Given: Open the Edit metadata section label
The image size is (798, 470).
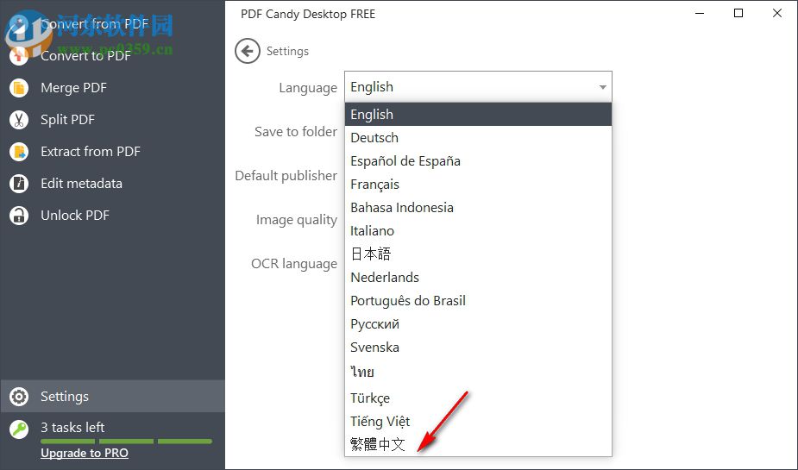Looking at the screenshot, I should [81, 184].
